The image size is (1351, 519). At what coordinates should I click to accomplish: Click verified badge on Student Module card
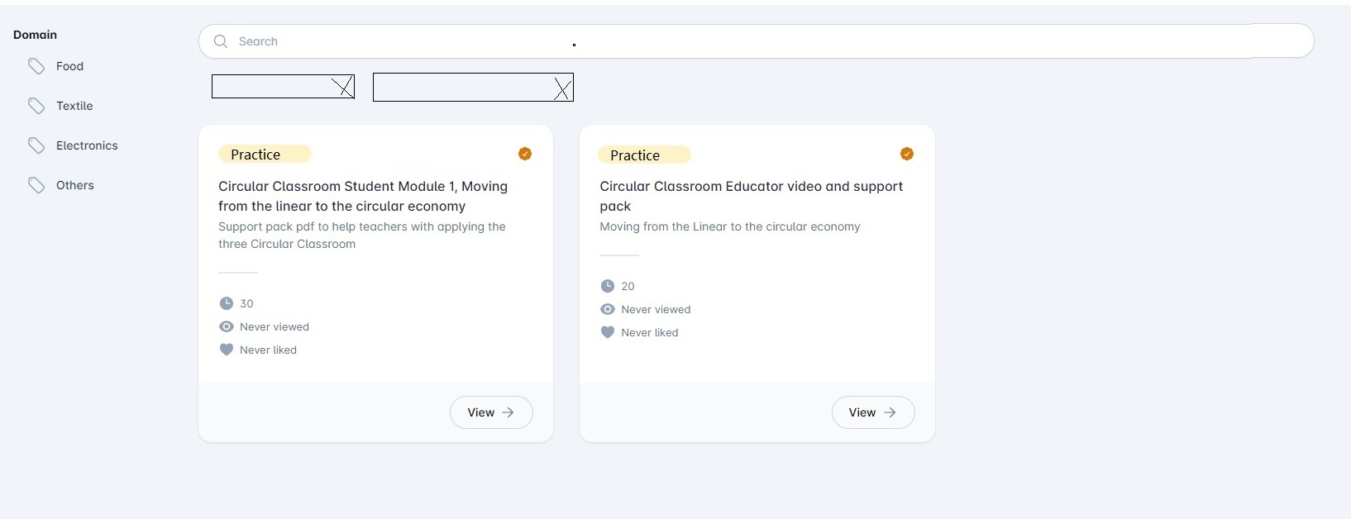[x=525, y=154]
